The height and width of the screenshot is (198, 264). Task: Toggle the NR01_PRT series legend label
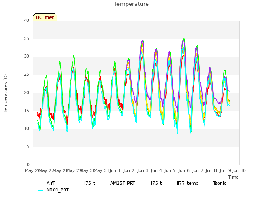(58, 190)
